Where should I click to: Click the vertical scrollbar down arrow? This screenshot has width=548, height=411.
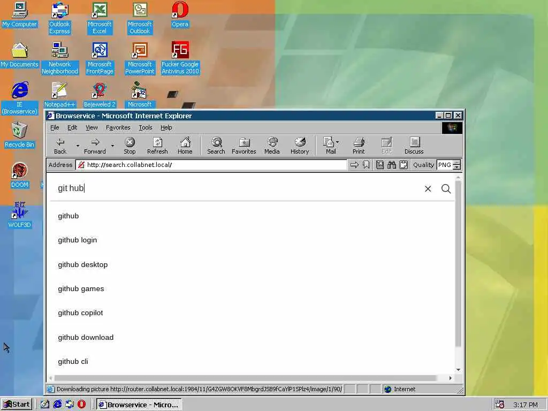coord(458,370)
